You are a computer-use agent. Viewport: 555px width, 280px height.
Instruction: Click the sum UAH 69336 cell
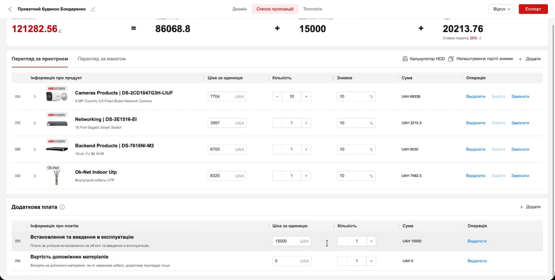click(x=411, y=96)
